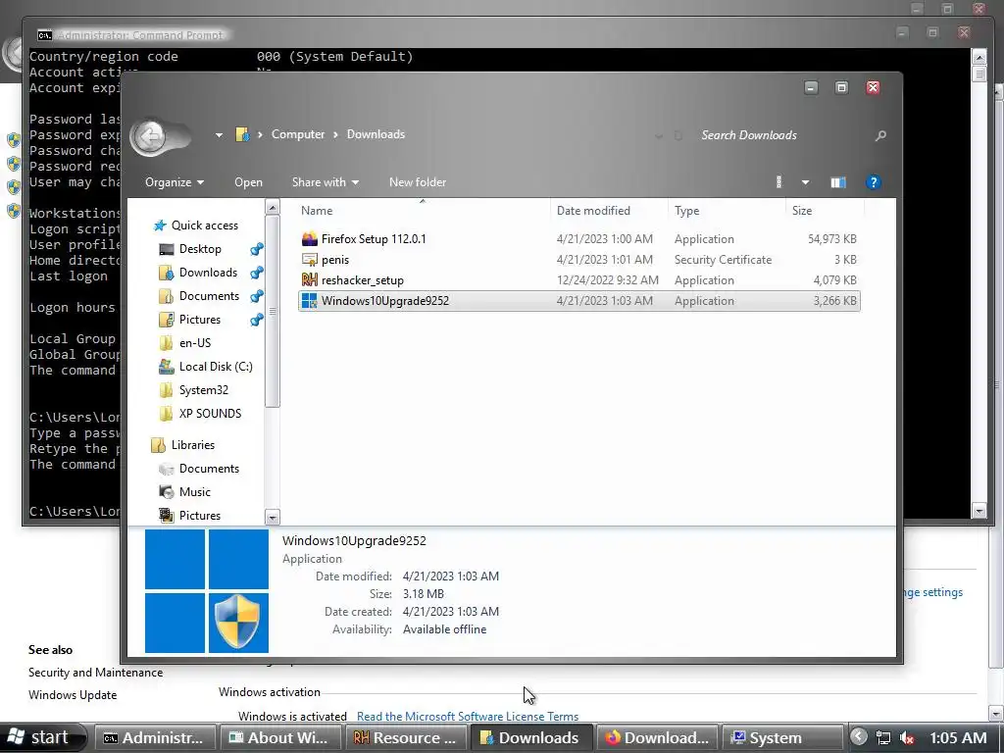1004x753 pixels.
Task: Switch to About Windows taskbar button
Action: coord(279,738)
